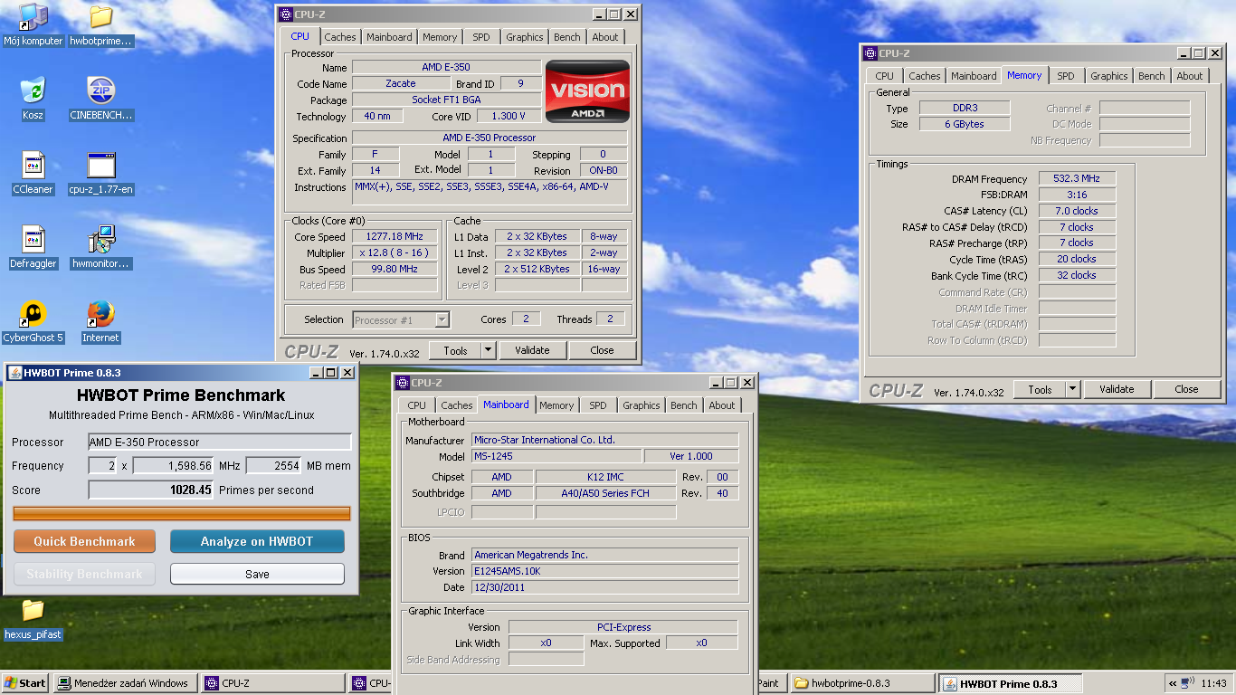Screen dimensions: 1236x695
Task: Open the Graphics tab in the CPU window
Action: click(x=525, y=37)
